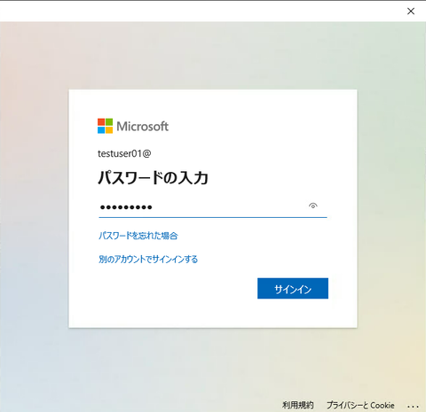Click the パスワードの入力 heading
Image resolution: width=426 pixels, height=412 pixels.
(153, 178)
